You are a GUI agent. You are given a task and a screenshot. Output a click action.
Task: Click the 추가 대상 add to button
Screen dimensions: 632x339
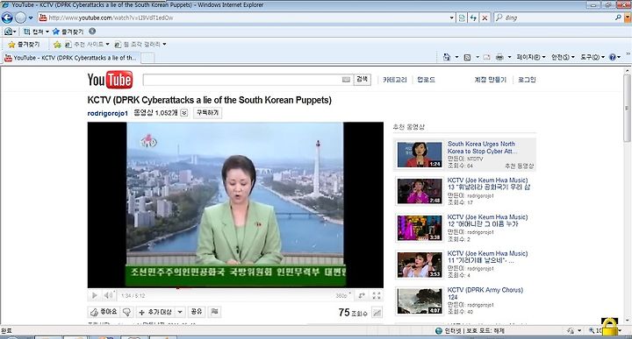[155, 312]
